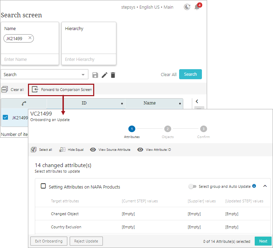
Task: Toggle View Source Attribute eye icon
Action: 93,149
